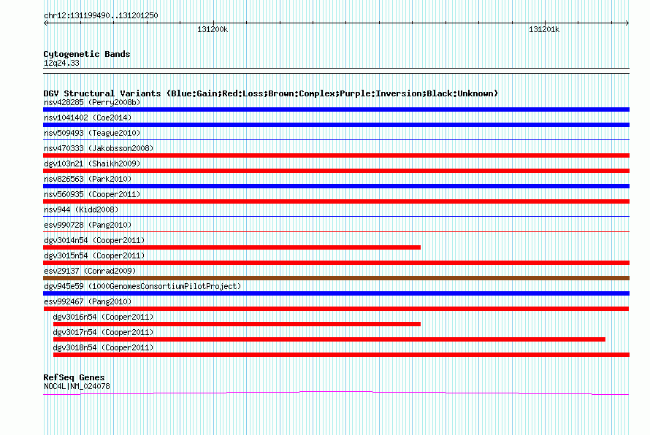
Task: Click the red bar under dgv3015n54
Action: click(x=336, y=263)
